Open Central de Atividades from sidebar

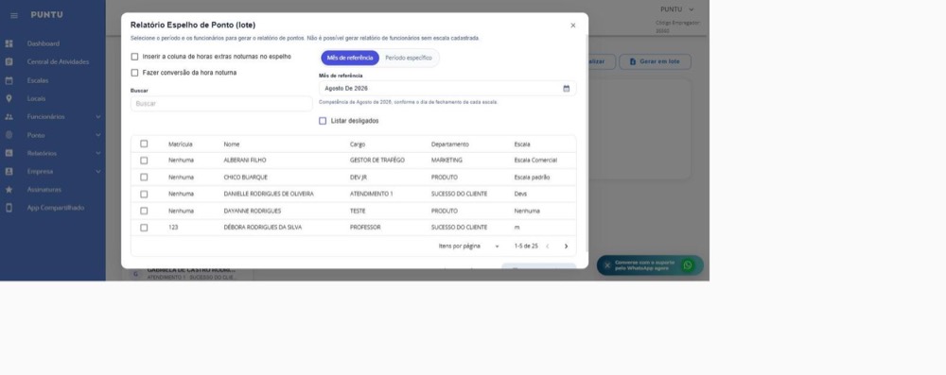coord(58,61)
